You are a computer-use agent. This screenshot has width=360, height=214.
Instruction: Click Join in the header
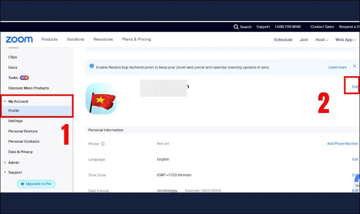304,40
